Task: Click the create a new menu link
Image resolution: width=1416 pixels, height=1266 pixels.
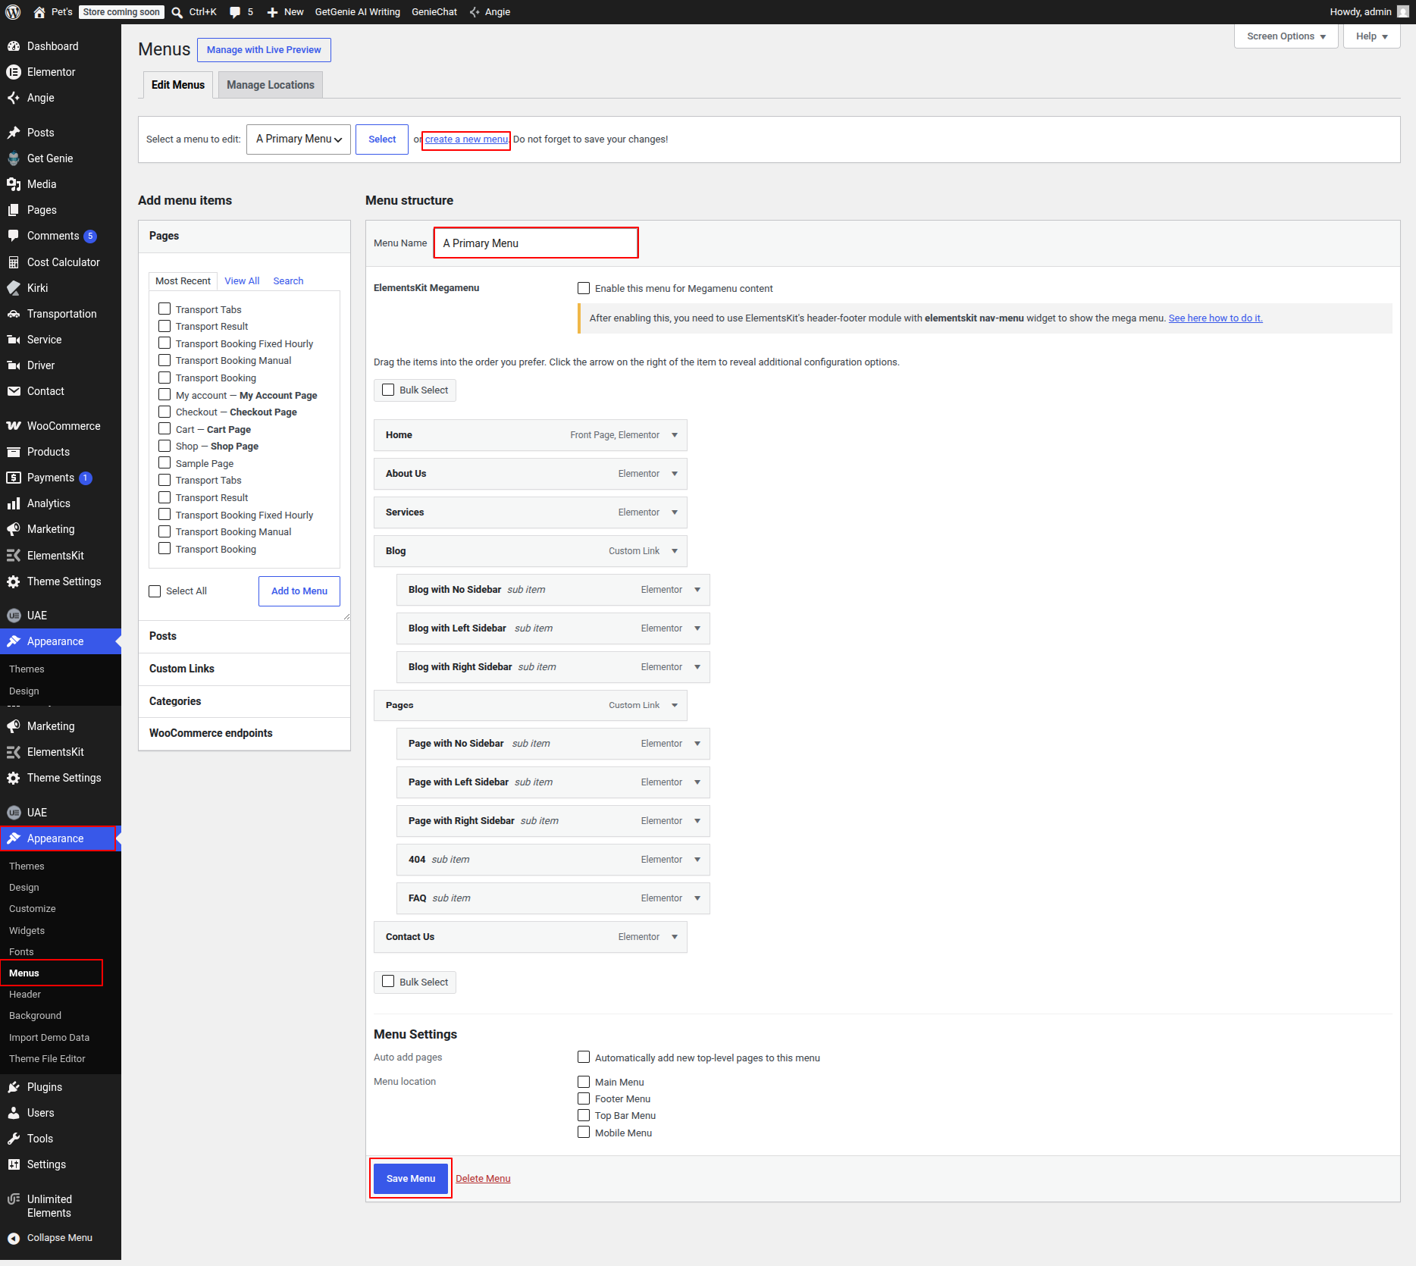Action: tap(466, 139)
